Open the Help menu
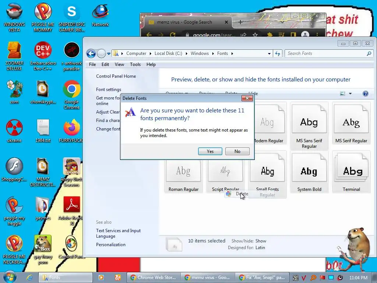This screenshot has height=283, width=377. pos(151,64)
